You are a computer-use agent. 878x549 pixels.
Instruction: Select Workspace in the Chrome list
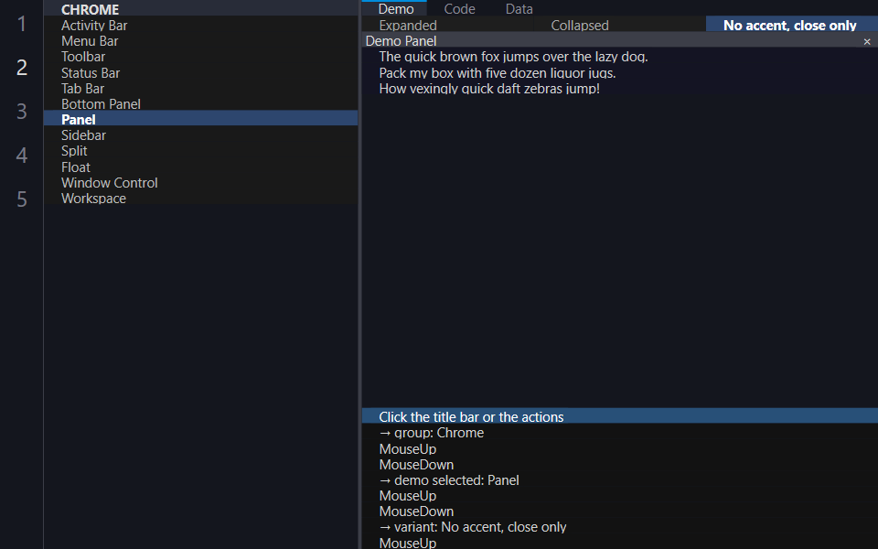200,199
